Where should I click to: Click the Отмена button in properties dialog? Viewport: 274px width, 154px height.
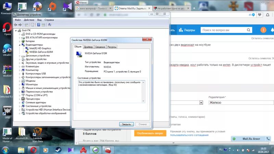pos(142,124)
